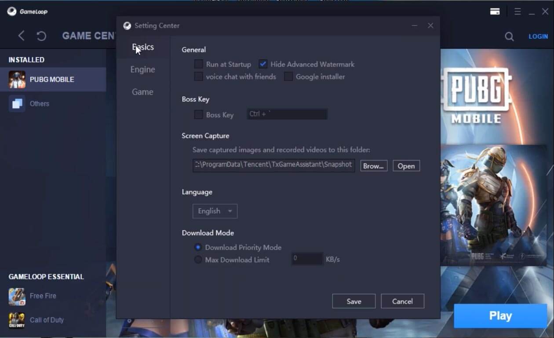The image size is (554, 338).
Task: Click the snapshot folder path field
Action: [x=274, y=165]
